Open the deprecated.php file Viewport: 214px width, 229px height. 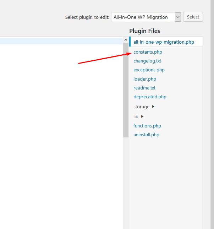pos(150,97)
